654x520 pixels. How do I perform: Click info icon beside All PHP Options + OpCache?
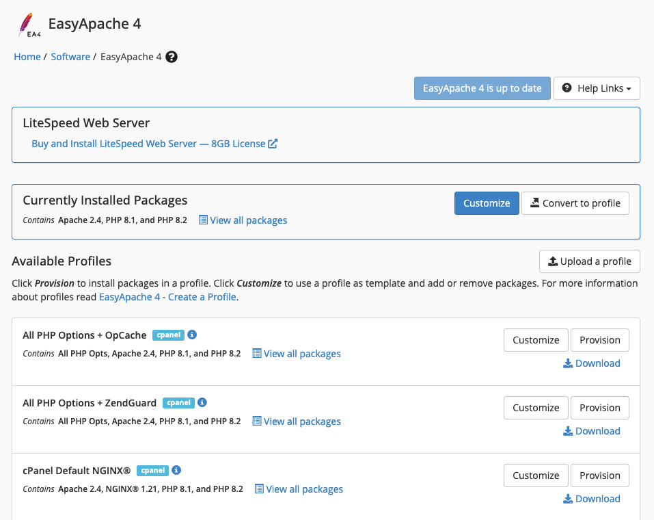[x=192, y=335]
